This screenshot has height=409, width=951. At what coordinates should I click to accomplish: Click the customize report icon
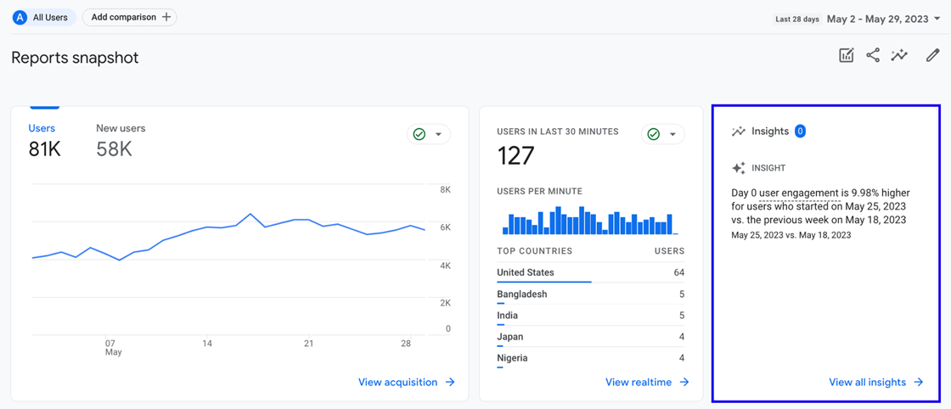tap(846, 56)
